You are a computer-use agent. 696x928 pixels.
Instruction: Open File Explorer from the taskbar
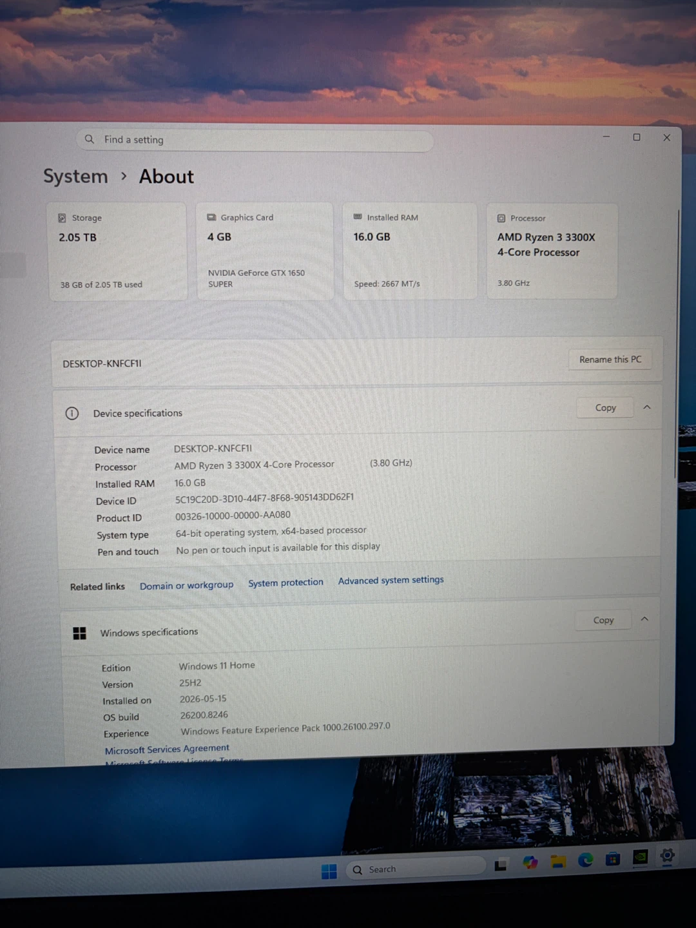558,861
